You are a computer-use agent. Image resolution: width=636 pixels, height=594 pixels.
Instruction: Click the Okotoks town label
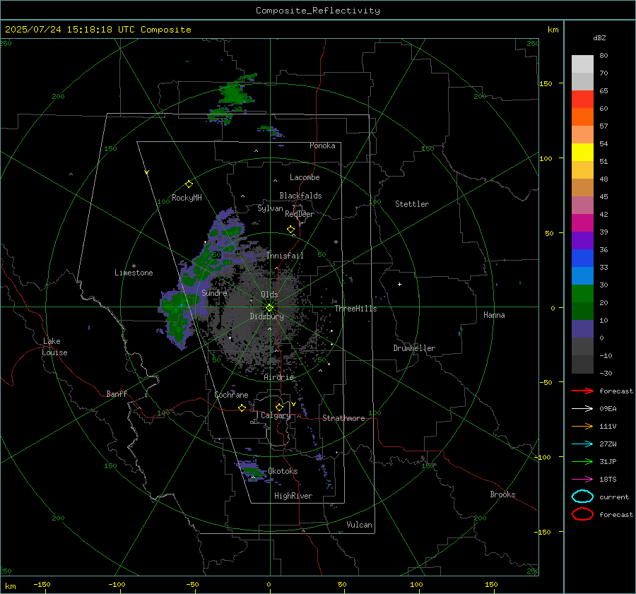tap(283, 471)
